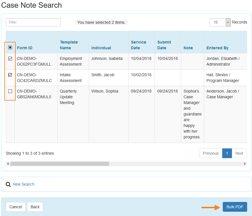Click inside the Filter input box
The height and width of the screenshot is (216, 252).
tap(33, 22)
